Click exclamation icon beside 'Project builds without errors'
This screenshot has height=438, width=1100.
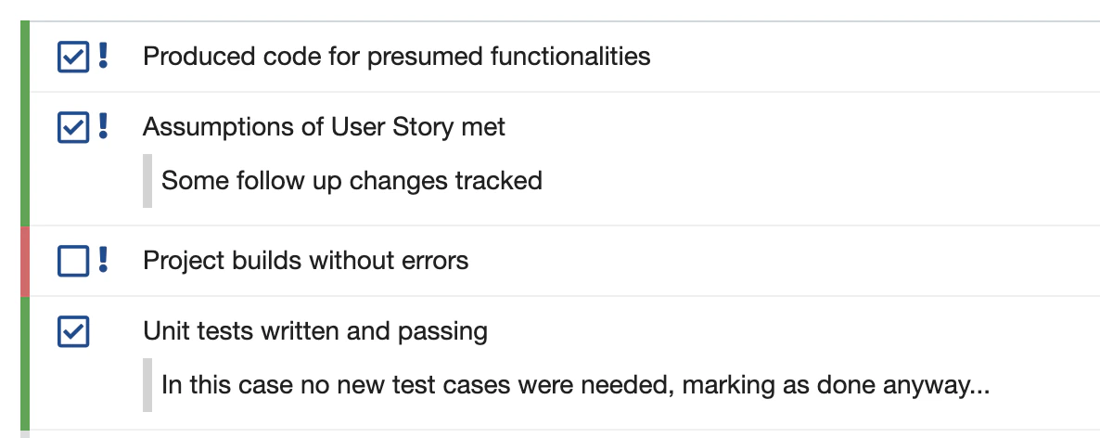tap(103, 260)
